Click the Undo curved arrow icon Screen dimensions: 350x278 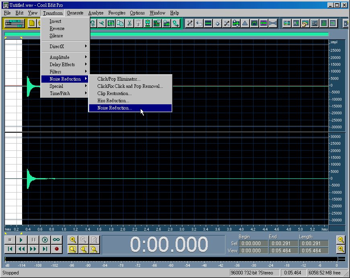coord(199,23)
